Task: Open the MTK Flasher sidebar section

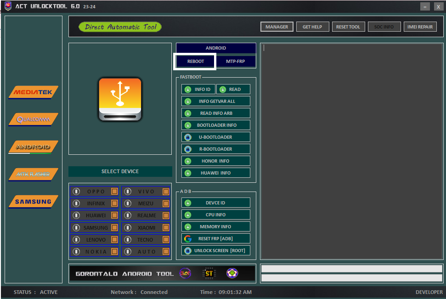Action: (33, 174)
